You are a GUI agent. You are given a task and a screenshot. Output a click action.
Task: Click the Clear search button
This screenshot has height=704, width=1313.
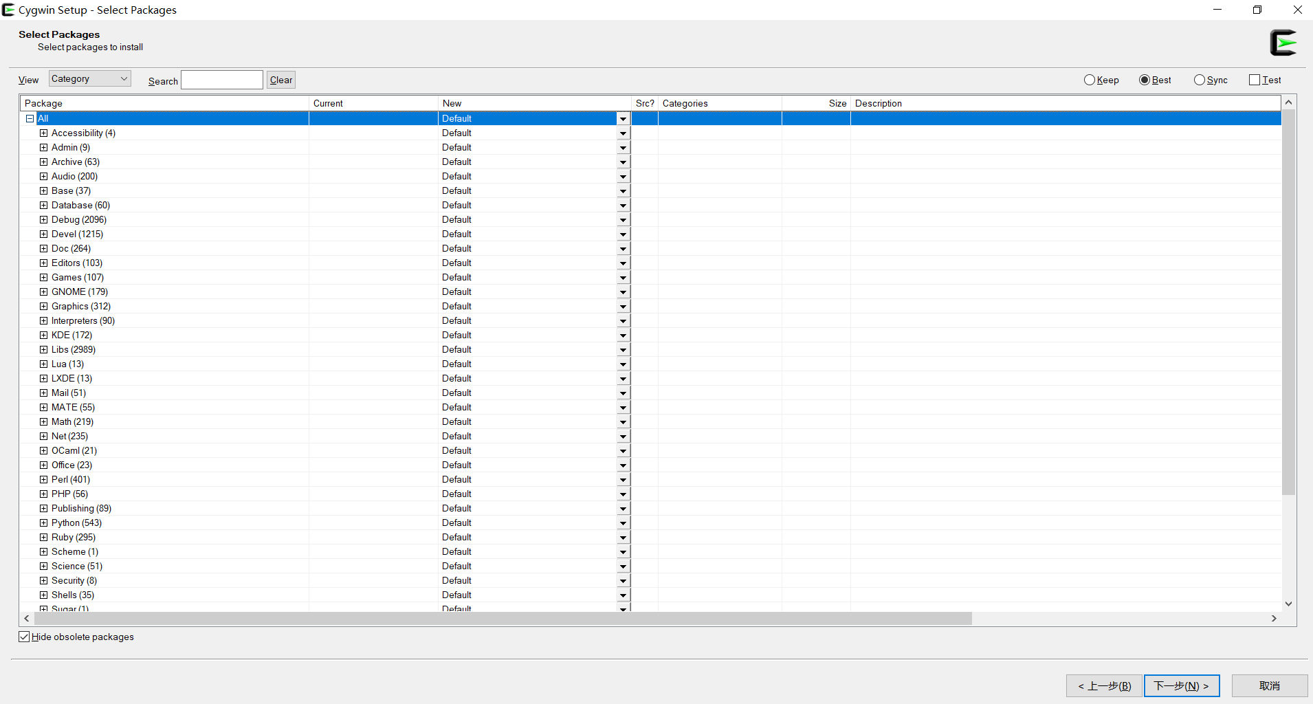(281, 80)
